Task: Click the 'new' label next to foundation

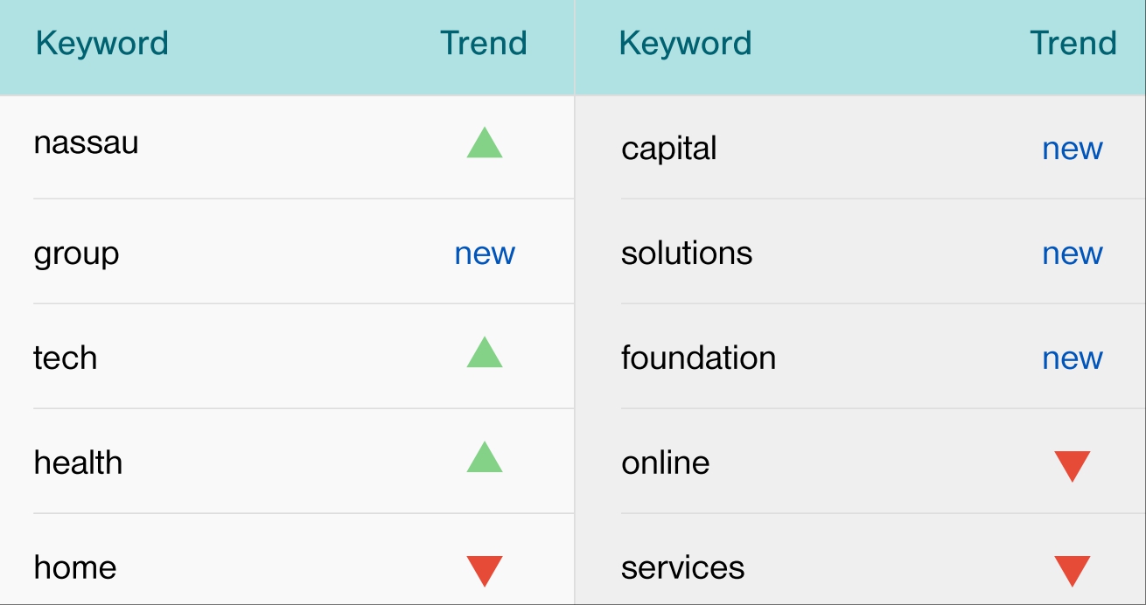Action: click(x=1072, y=358)
